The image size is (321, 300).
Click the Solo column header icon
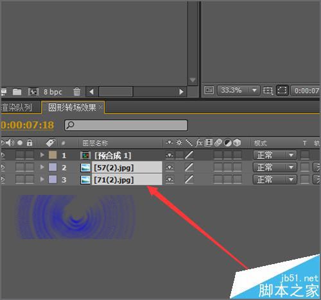(x=20, y=143)
